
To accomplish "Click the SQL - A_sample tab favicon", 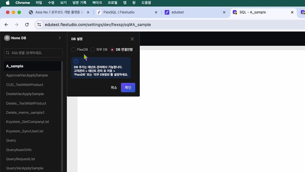I will (235, 12).
